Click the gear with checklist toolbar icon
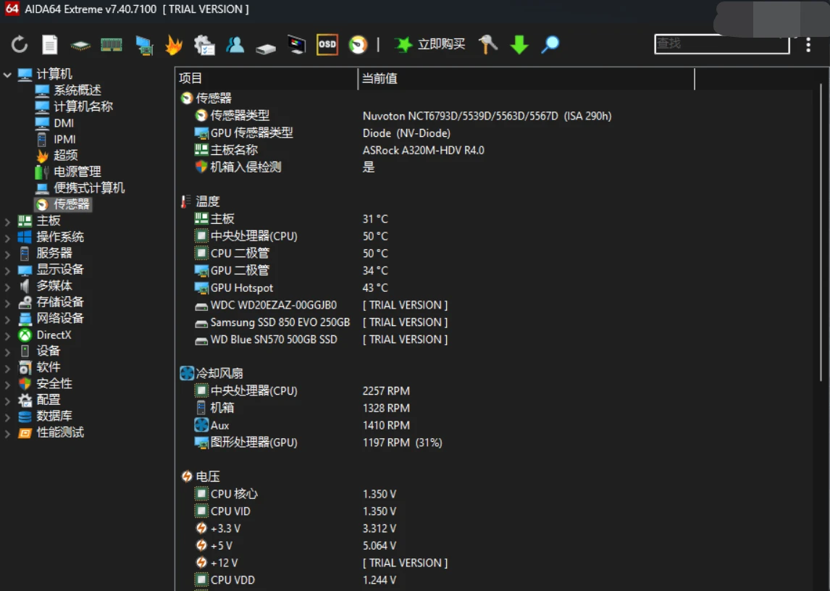 pos(204,45)
